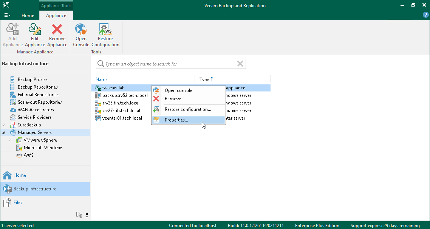Click Remove Appliance red X button
This screenshot has height=229, width=430.
(57, 35)
